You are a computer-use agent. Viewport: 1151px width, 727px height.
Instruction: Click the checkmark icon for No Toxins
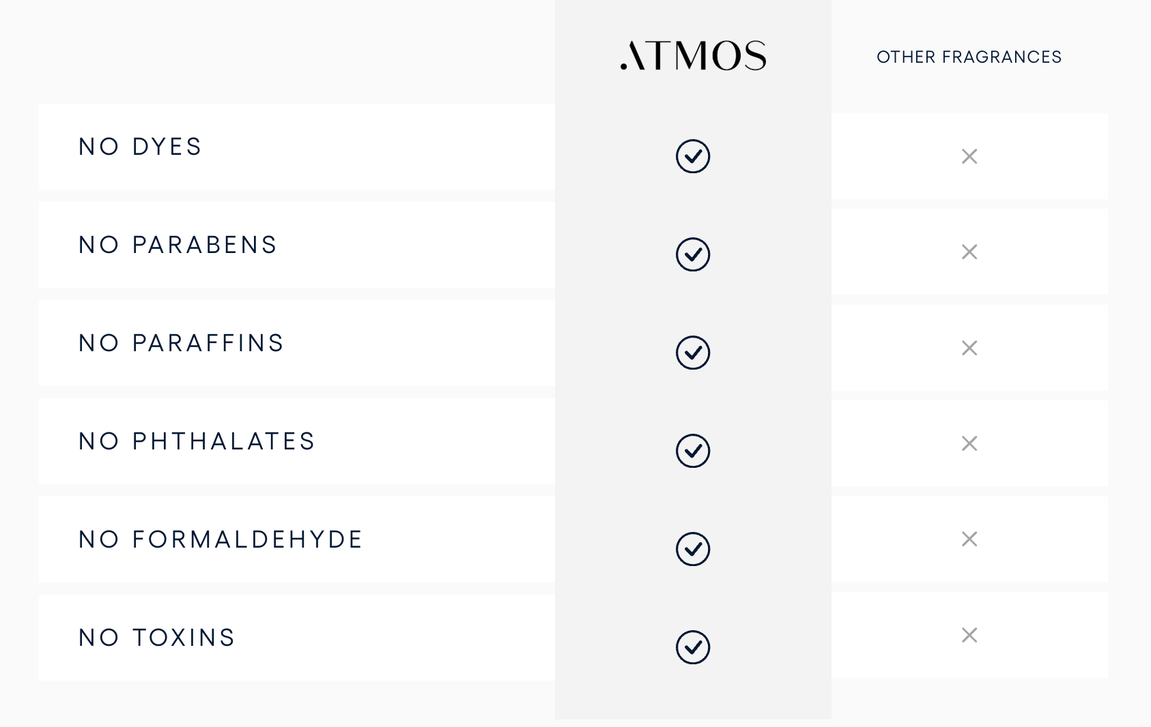tap(693, 647)
